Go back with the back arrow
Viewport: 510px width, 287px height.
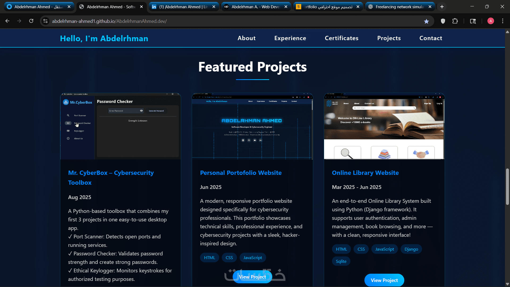click(x=7, y=21)
